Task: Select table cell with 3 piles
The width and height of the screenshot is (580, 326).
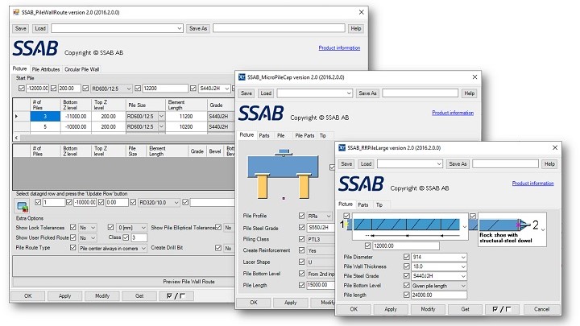Action: pos(45,117)
